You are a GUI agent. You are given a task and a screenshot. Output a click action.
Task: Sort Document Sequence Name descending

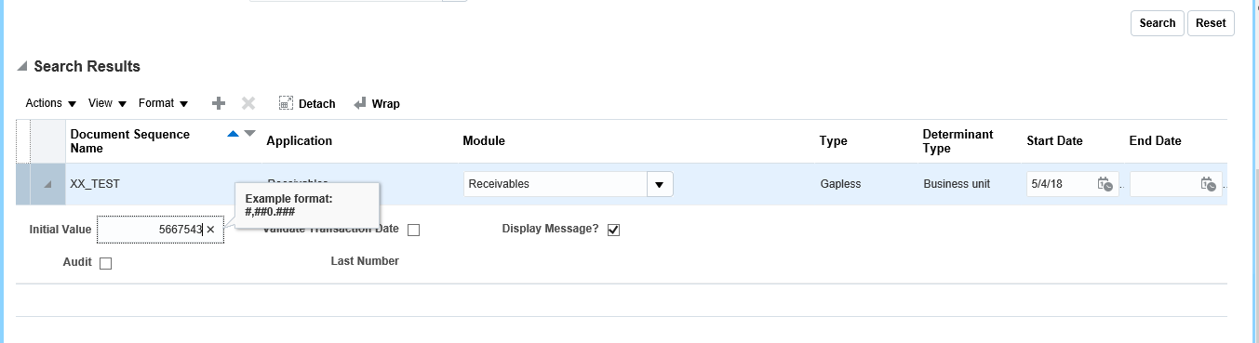[249, 134]
